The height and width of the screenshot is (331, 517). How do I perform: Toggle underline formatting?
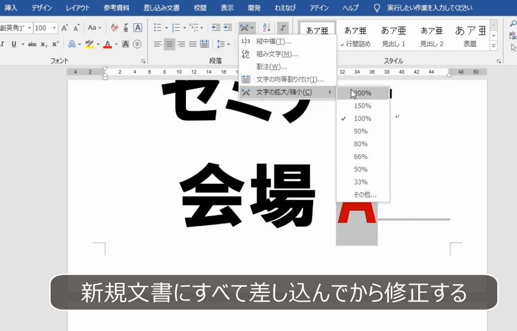point(14,44)
